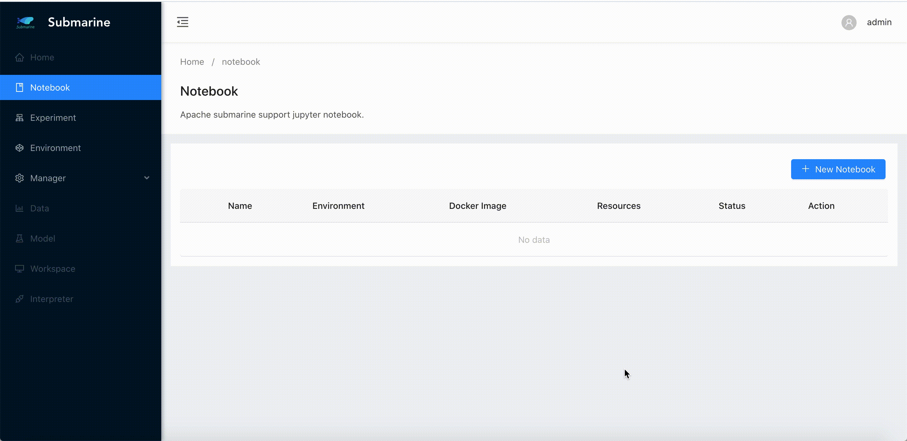Open the admin username dropdown
907x441 pixels.
(x=879, y=23)
